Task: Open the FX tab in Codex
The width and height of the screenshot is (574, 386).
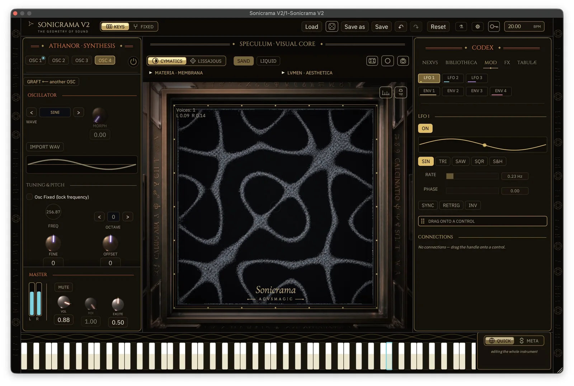Action: tap(507, 62)
